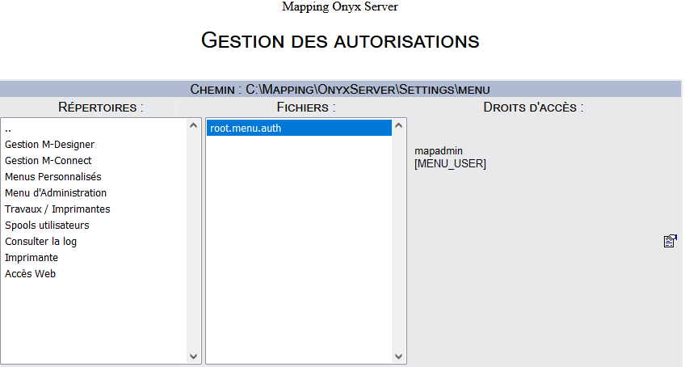Open the Consulter la log directory

(x=41, y=242)
